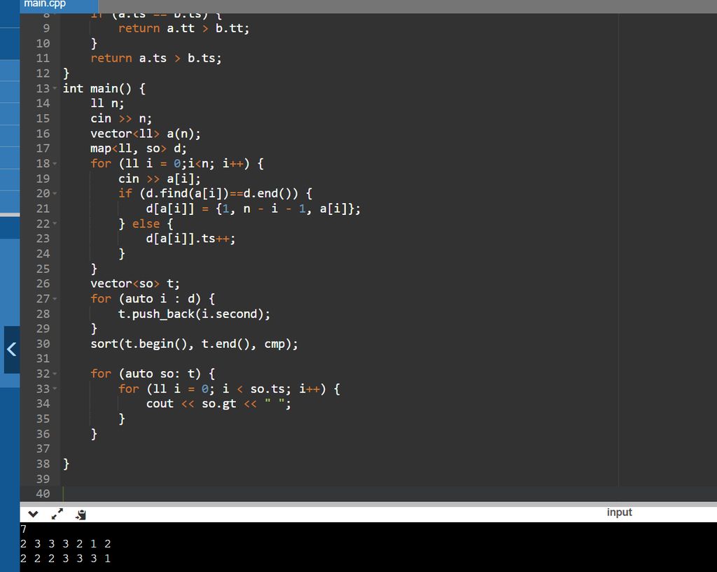Click console output line '2 2 2 3 3 3 1'
Screen dimensions: 717x572
click(65, 558)
